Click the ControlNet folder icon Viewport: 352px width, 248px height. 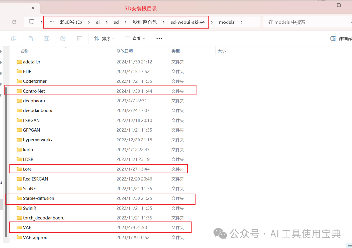coord(19,91)
